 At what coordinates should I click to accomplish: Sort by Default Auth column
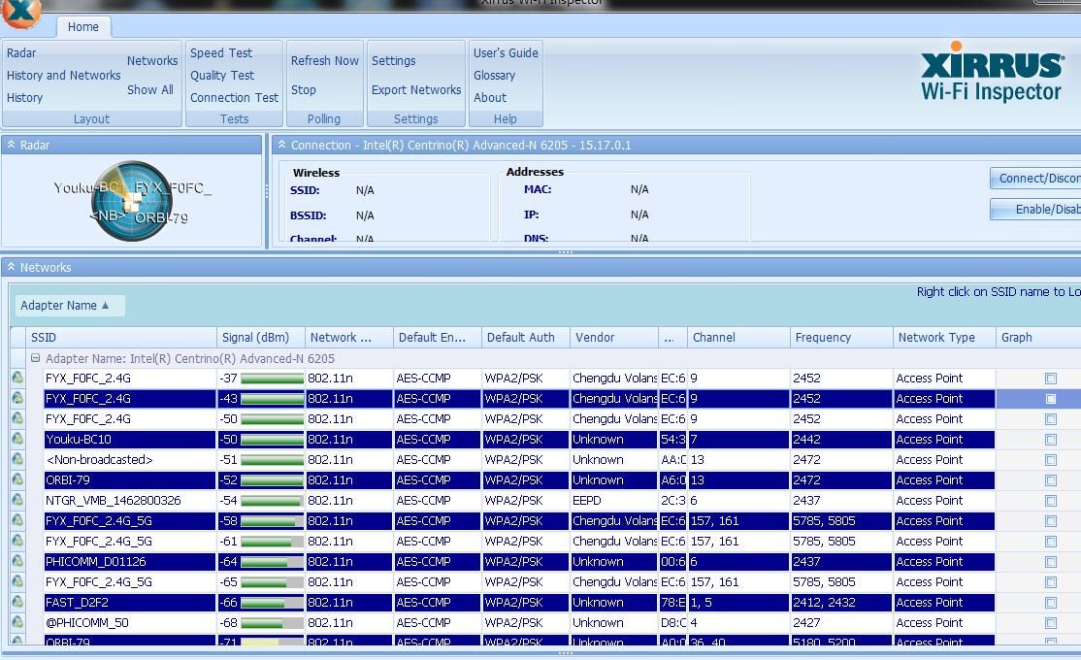526,337
